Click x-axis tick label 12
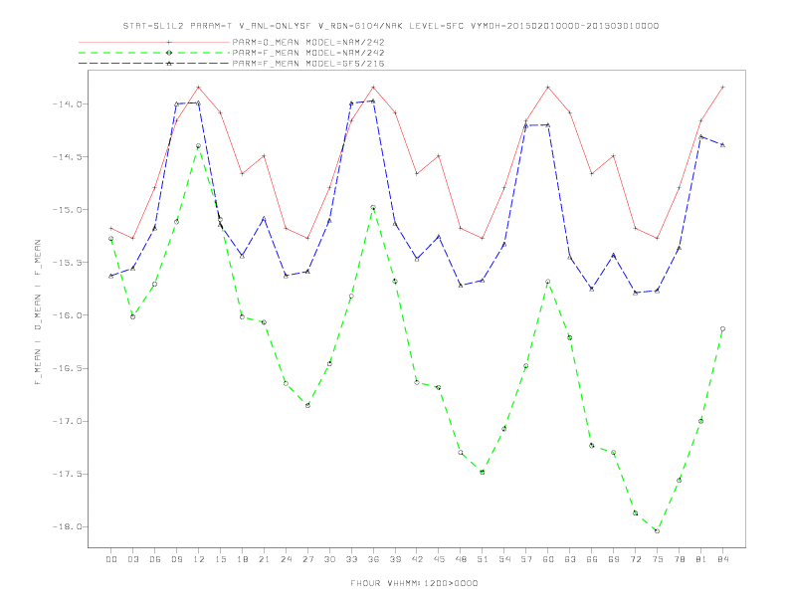Screen dimensions: 788x609 click(x=199, y=559)
